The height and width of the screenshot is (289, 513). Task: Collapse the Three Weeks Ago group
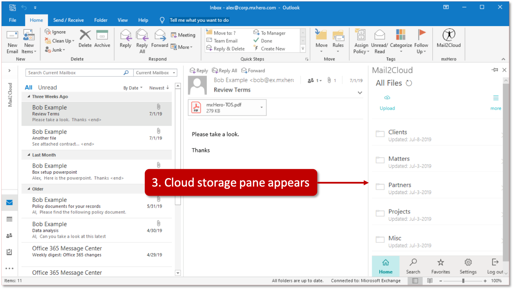[29, 97]
